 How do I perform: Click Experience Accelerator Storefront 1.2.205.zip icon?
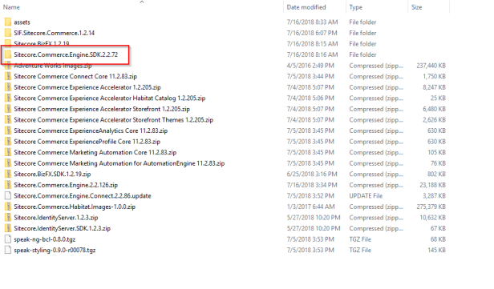click(x=8, y=109)
